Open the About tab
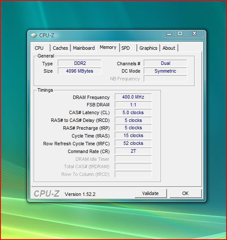 click(169, 48)
